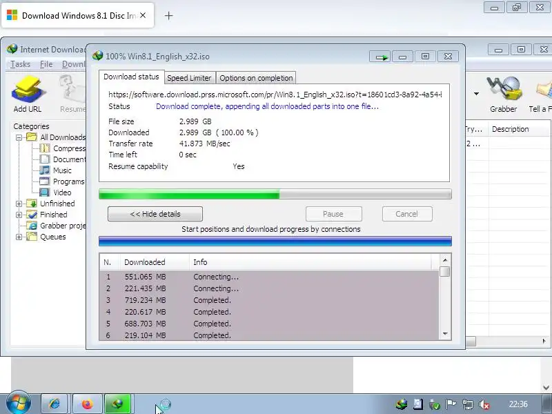Open the dropdown arrow beside Grabber toolbar
The width and height of the screenshot is (552, 414).
click(476, 94)
